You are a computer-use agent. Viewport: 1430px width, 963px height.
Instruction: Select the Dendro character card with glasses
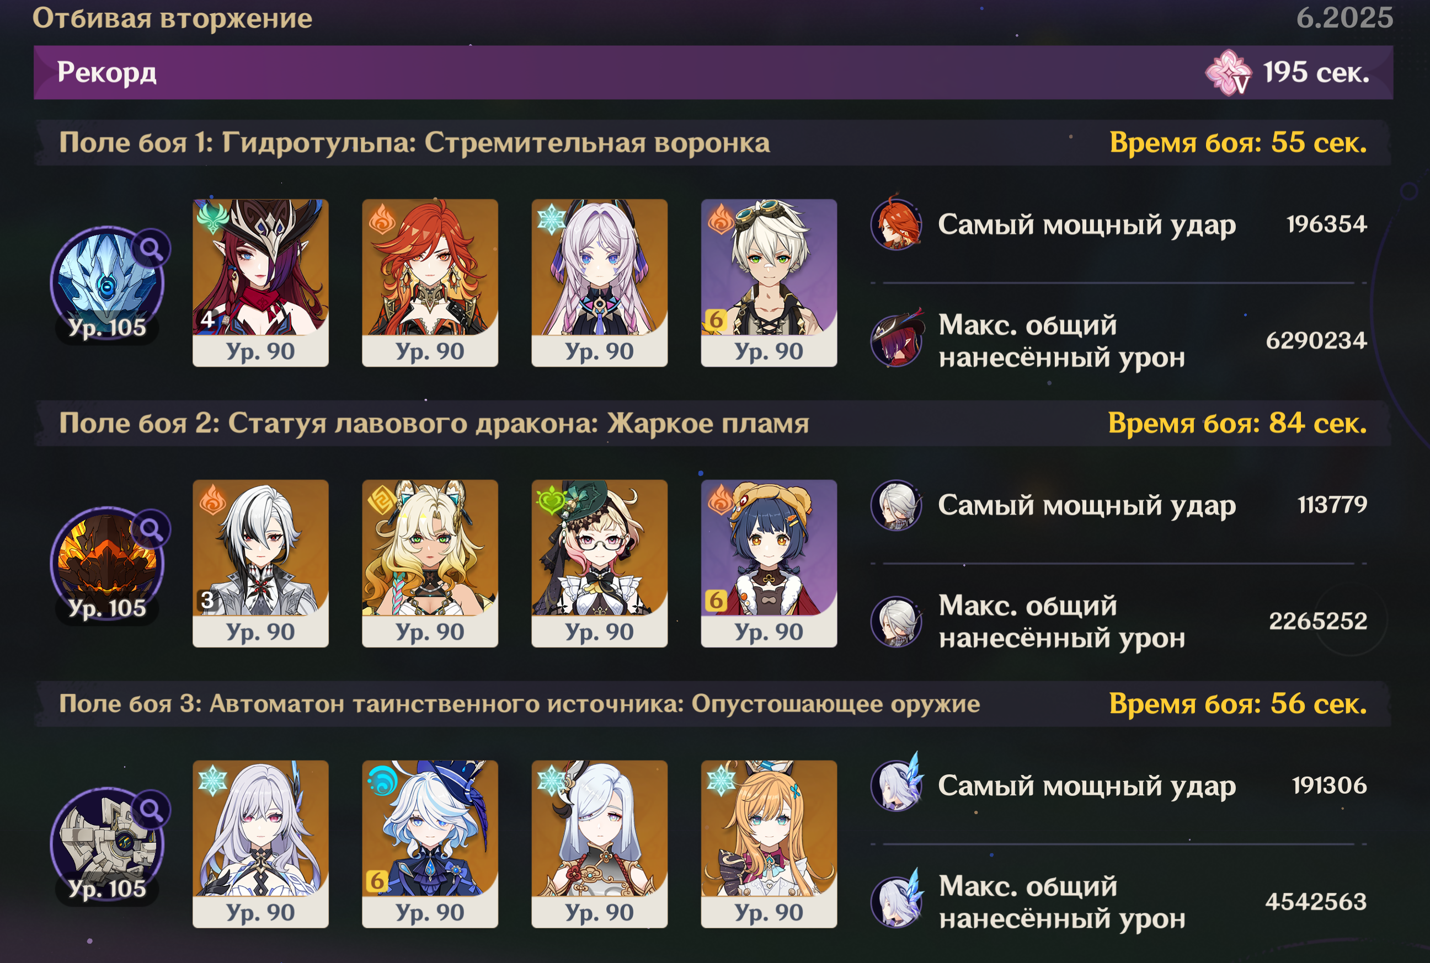[x=600, y=563]
